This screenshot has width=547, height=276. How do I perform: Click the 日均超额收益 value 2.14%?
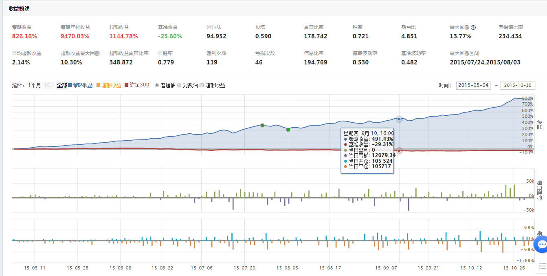click(x=21, y=62)
